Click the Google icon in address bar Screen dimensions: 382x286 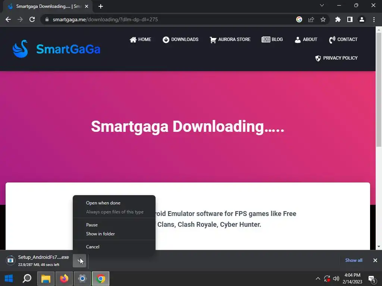tap(299, 19)
